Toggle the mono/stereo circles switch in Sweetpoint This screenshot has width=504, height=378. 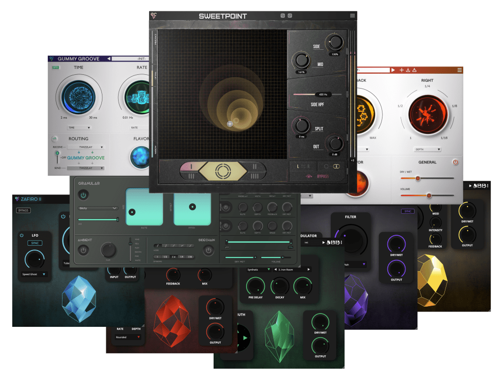[x=331, y=166]
